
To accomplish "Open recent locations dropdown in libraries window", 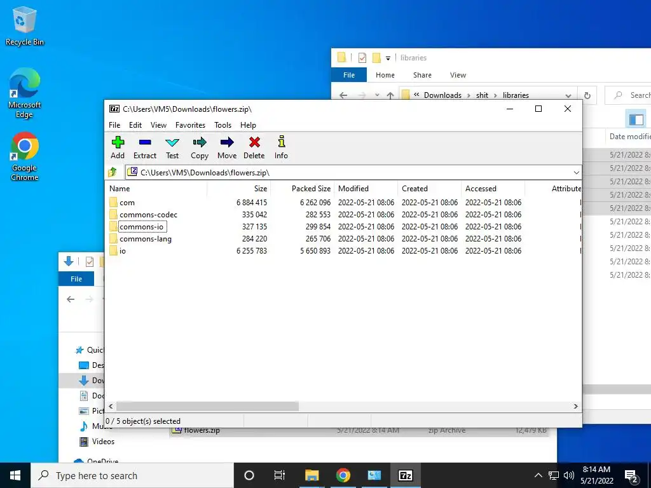I will (x=376, y=95).
